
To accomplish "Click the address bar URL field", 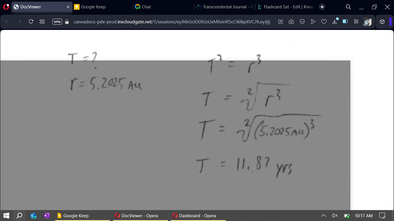I will [172, 22].
